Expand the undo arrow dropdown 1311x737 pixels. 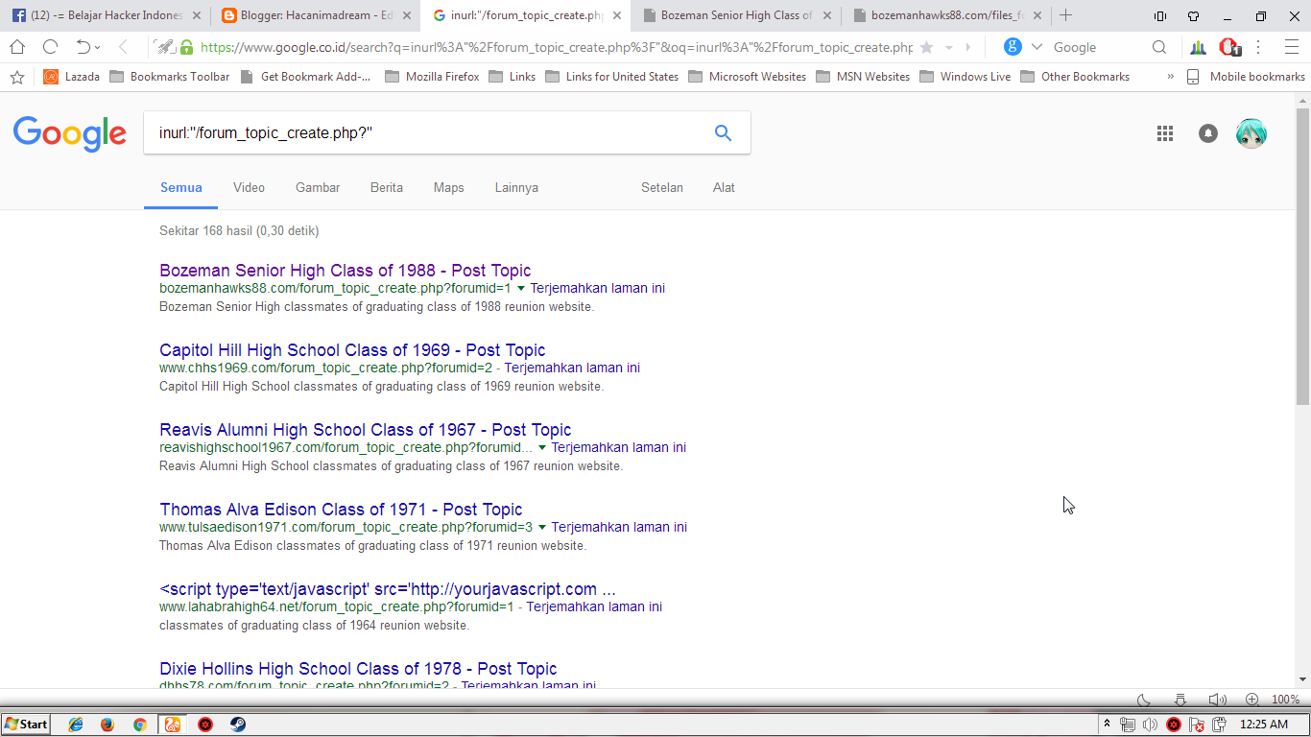[x=97, y=48]
